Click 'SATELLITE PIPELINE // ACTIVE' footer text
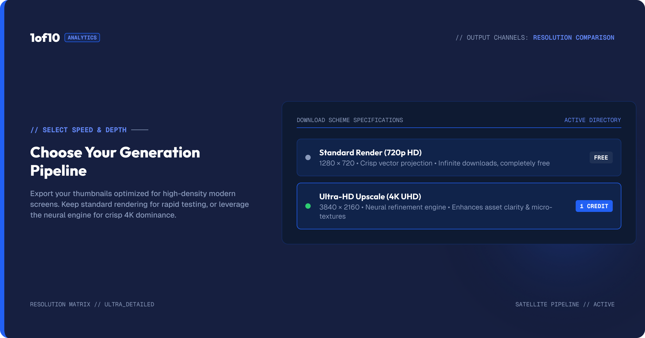The image size is (645, 338). point(565,304)
